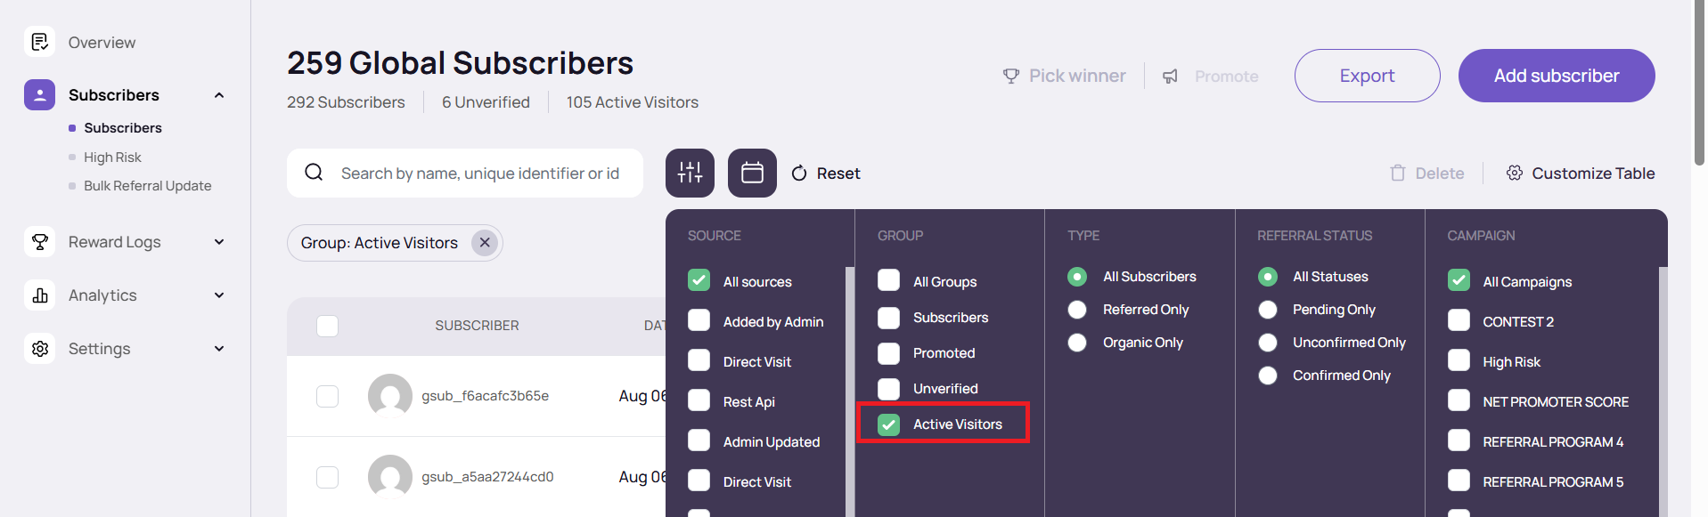The height and width of the screenshot is (517, 1708).
Task: Uncheck the Active Visitors group checkbox
Action: point(889,424)
